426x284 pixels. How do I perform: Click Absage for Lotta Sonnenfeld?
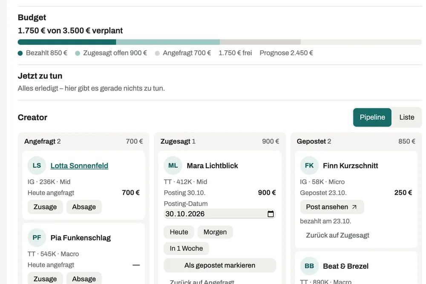(x=84, y=207)
